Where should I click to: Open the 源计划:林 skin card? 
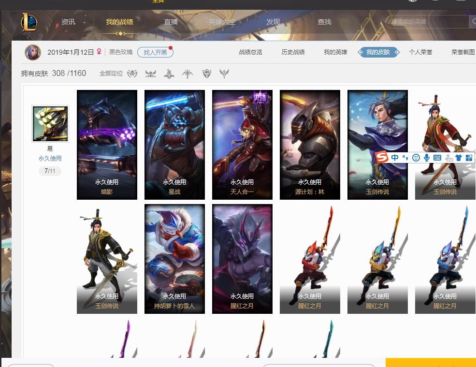point(310,145)
